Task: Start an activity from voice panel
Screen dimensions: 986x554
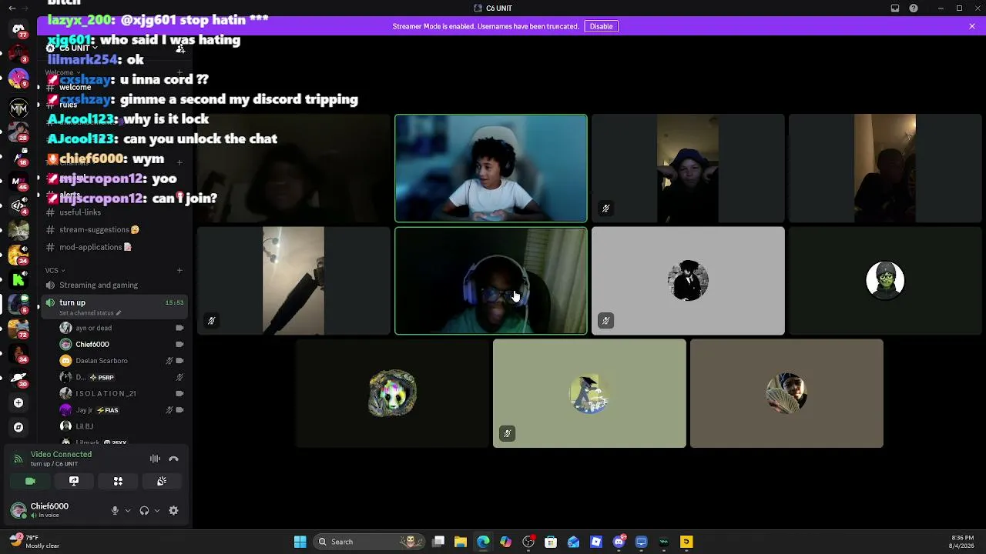Action: 118,481
